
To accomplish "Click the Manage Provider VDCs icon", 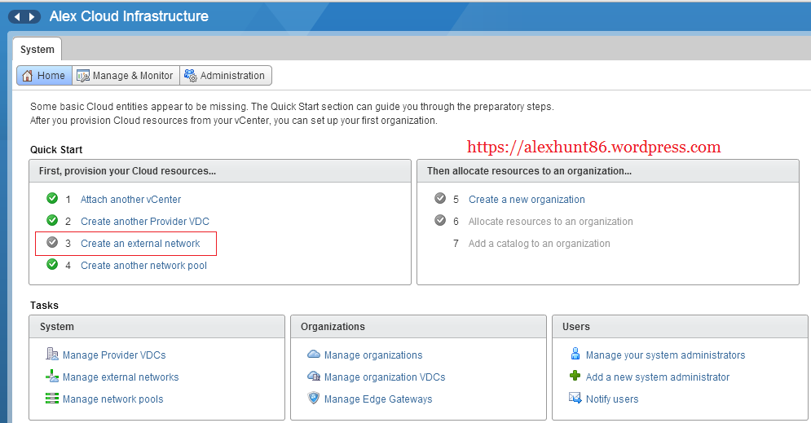I will click(52, 355).
